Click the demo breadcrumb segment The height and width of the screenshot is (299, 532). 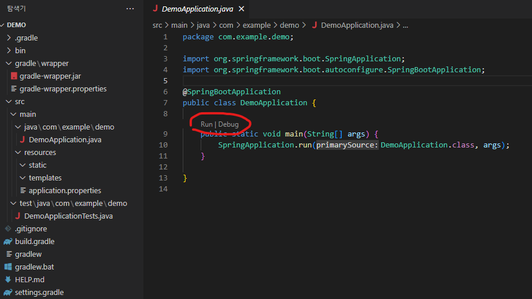tap(289, 25)
